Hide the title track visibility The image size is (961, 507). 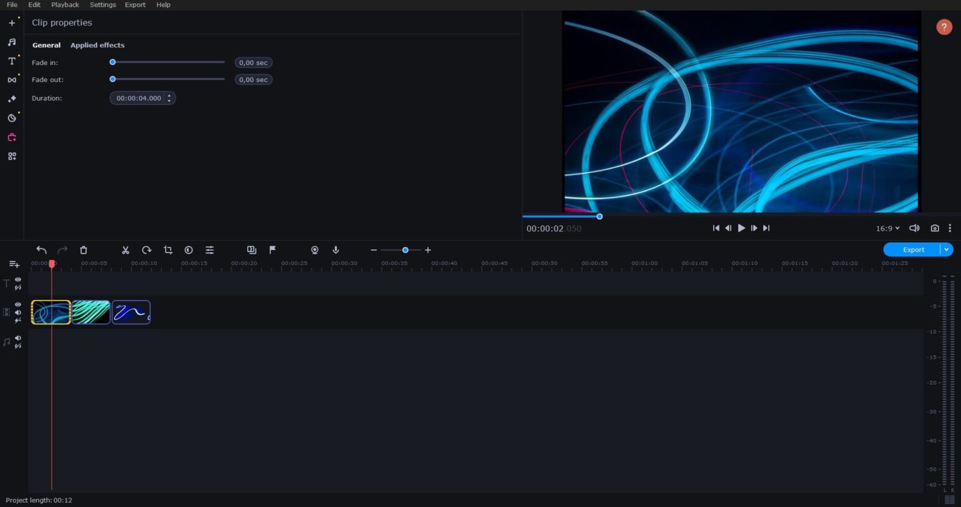coord(18,279)
